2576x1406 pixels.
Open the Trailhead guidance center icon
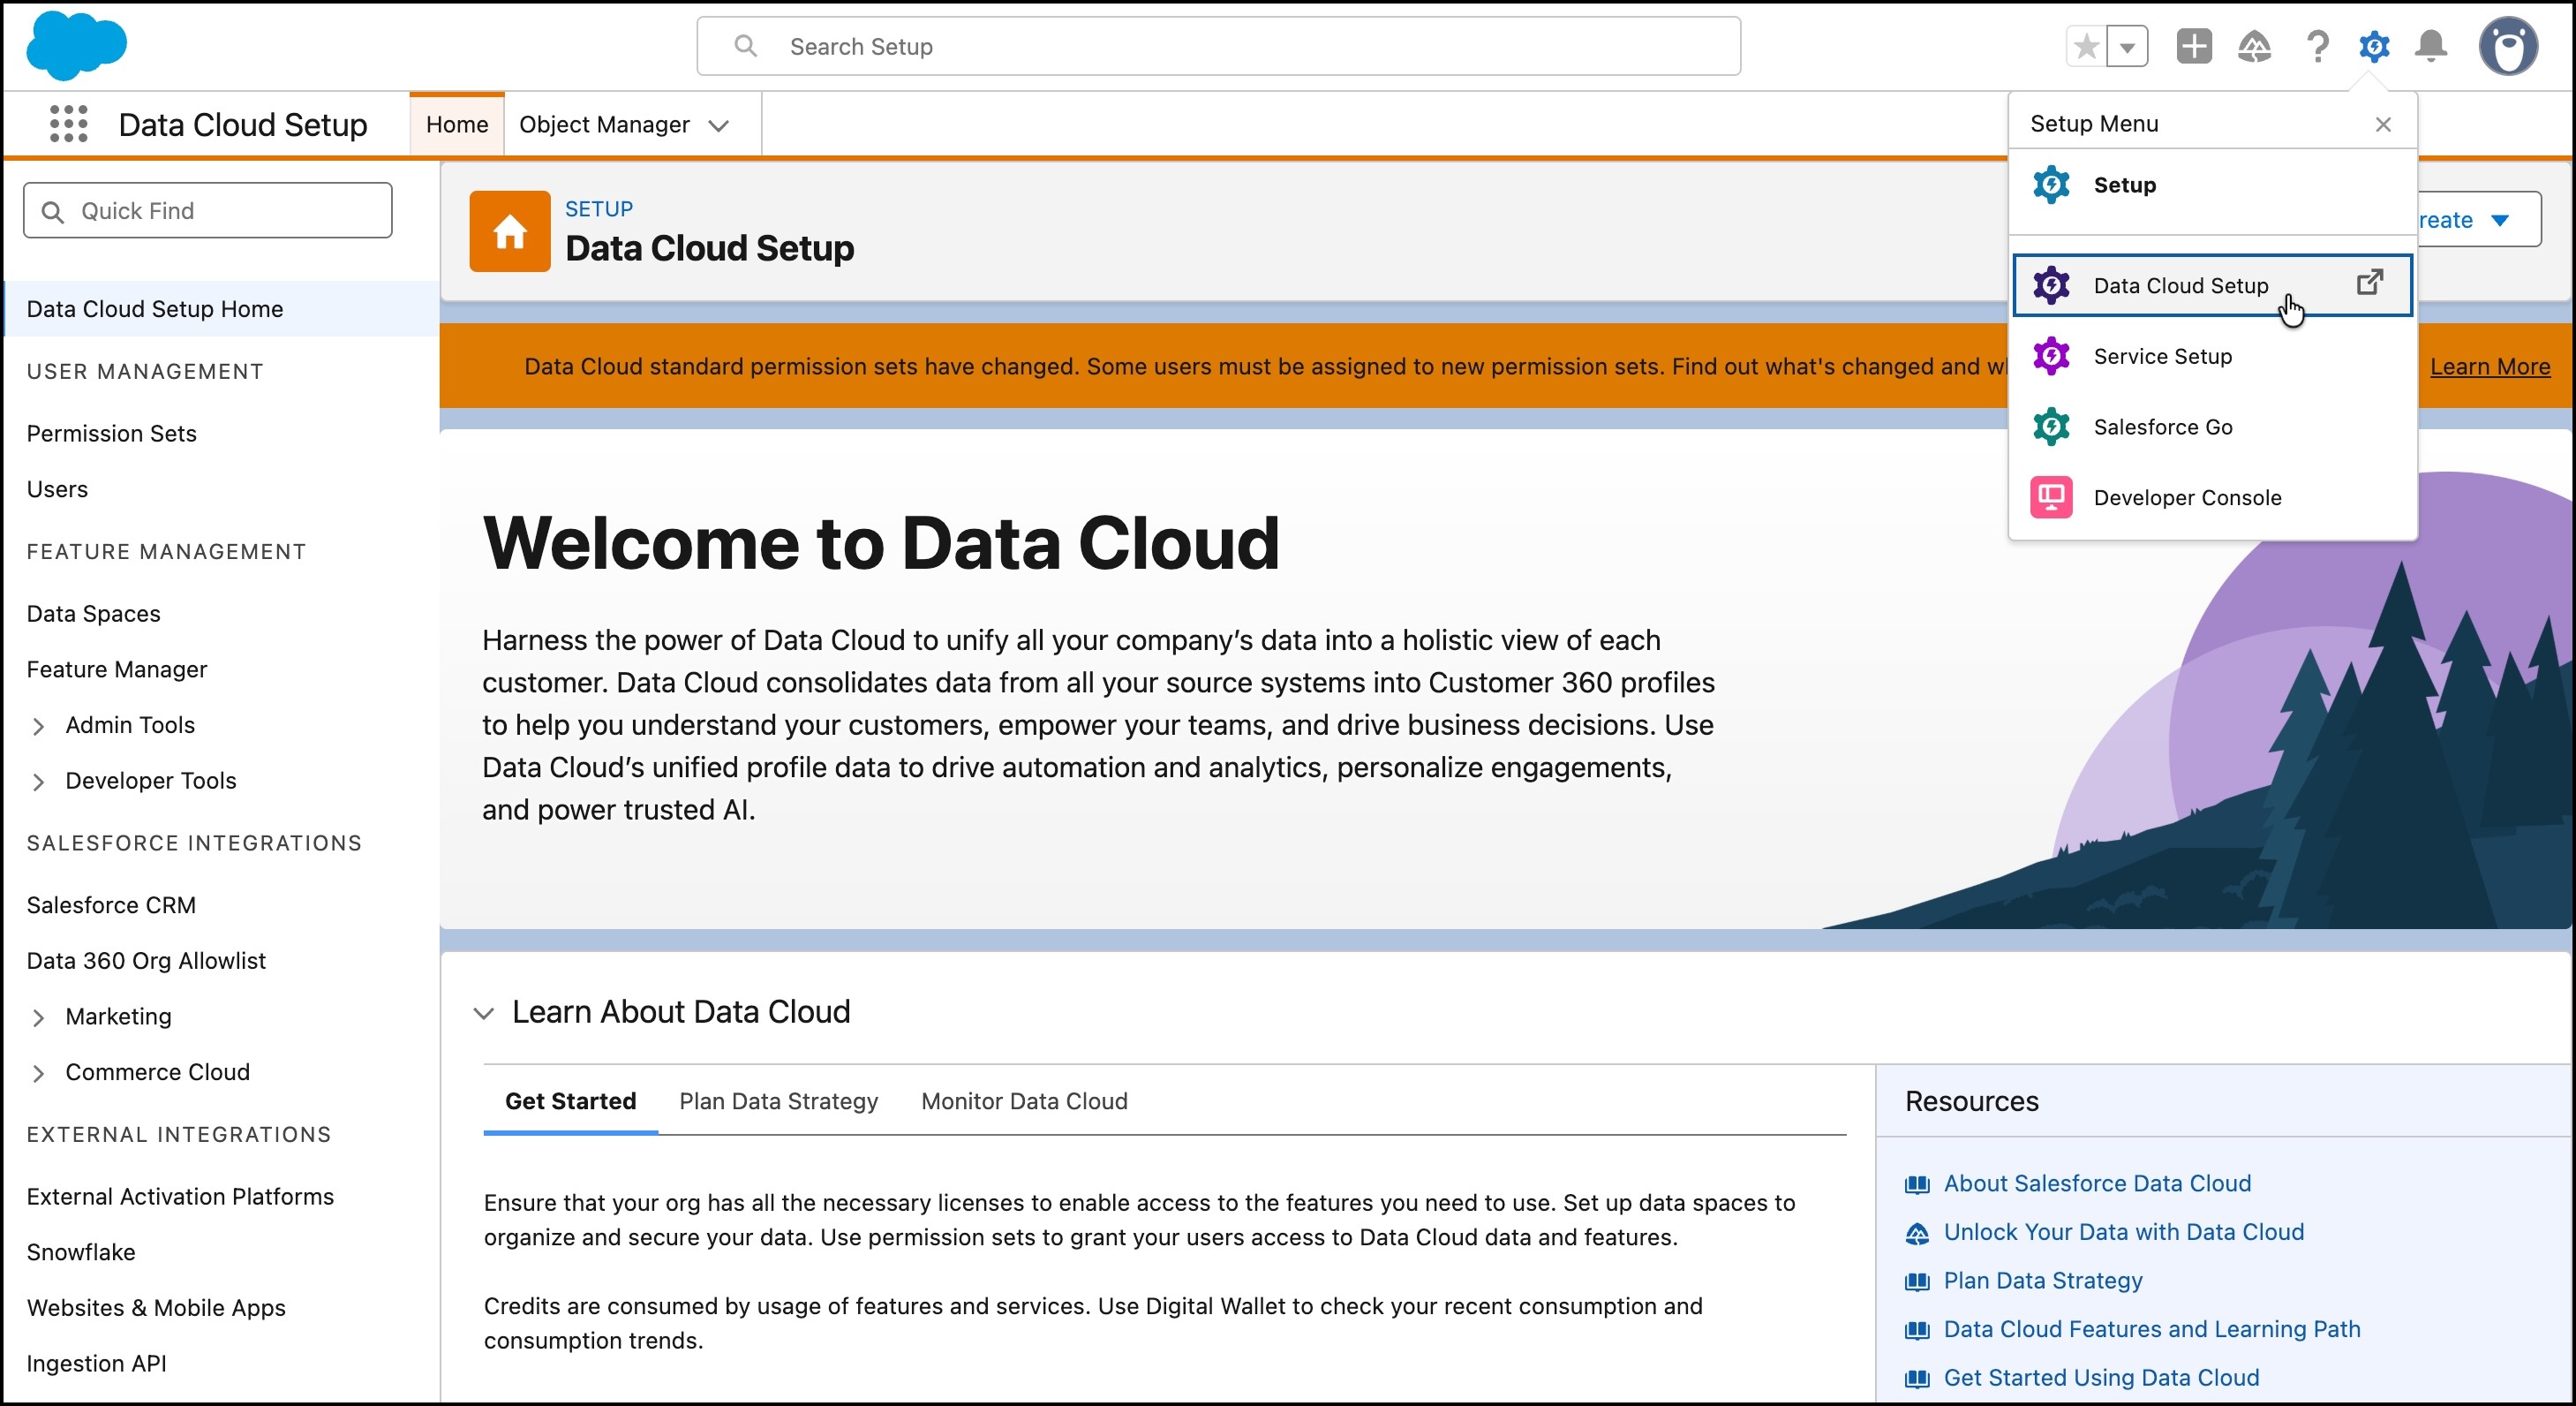pyautogui.click(x=2254, y=46)
